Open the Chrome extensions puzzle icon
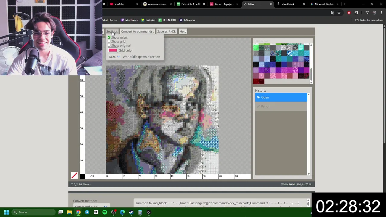The height and width of the screenshot is (217, 386). click(356, 13)
